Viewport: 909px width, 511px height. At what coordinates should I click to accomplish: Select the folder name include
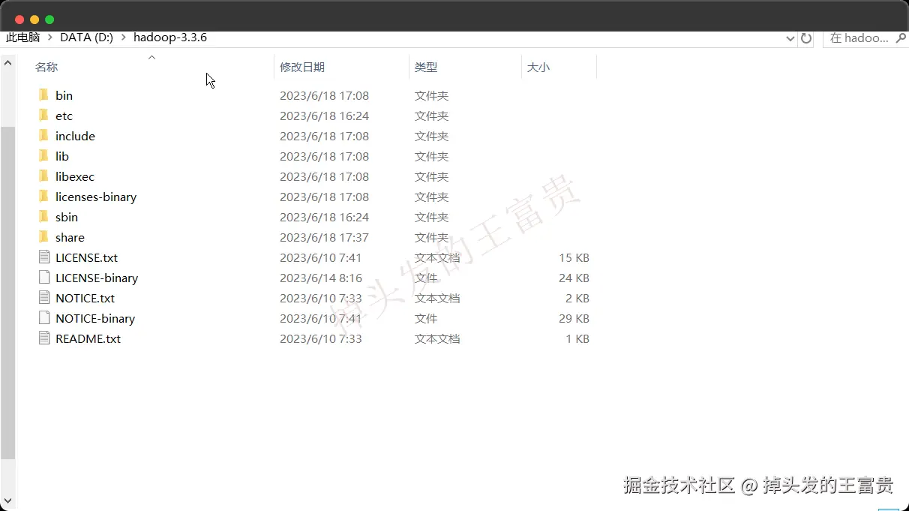coord(75,136)
